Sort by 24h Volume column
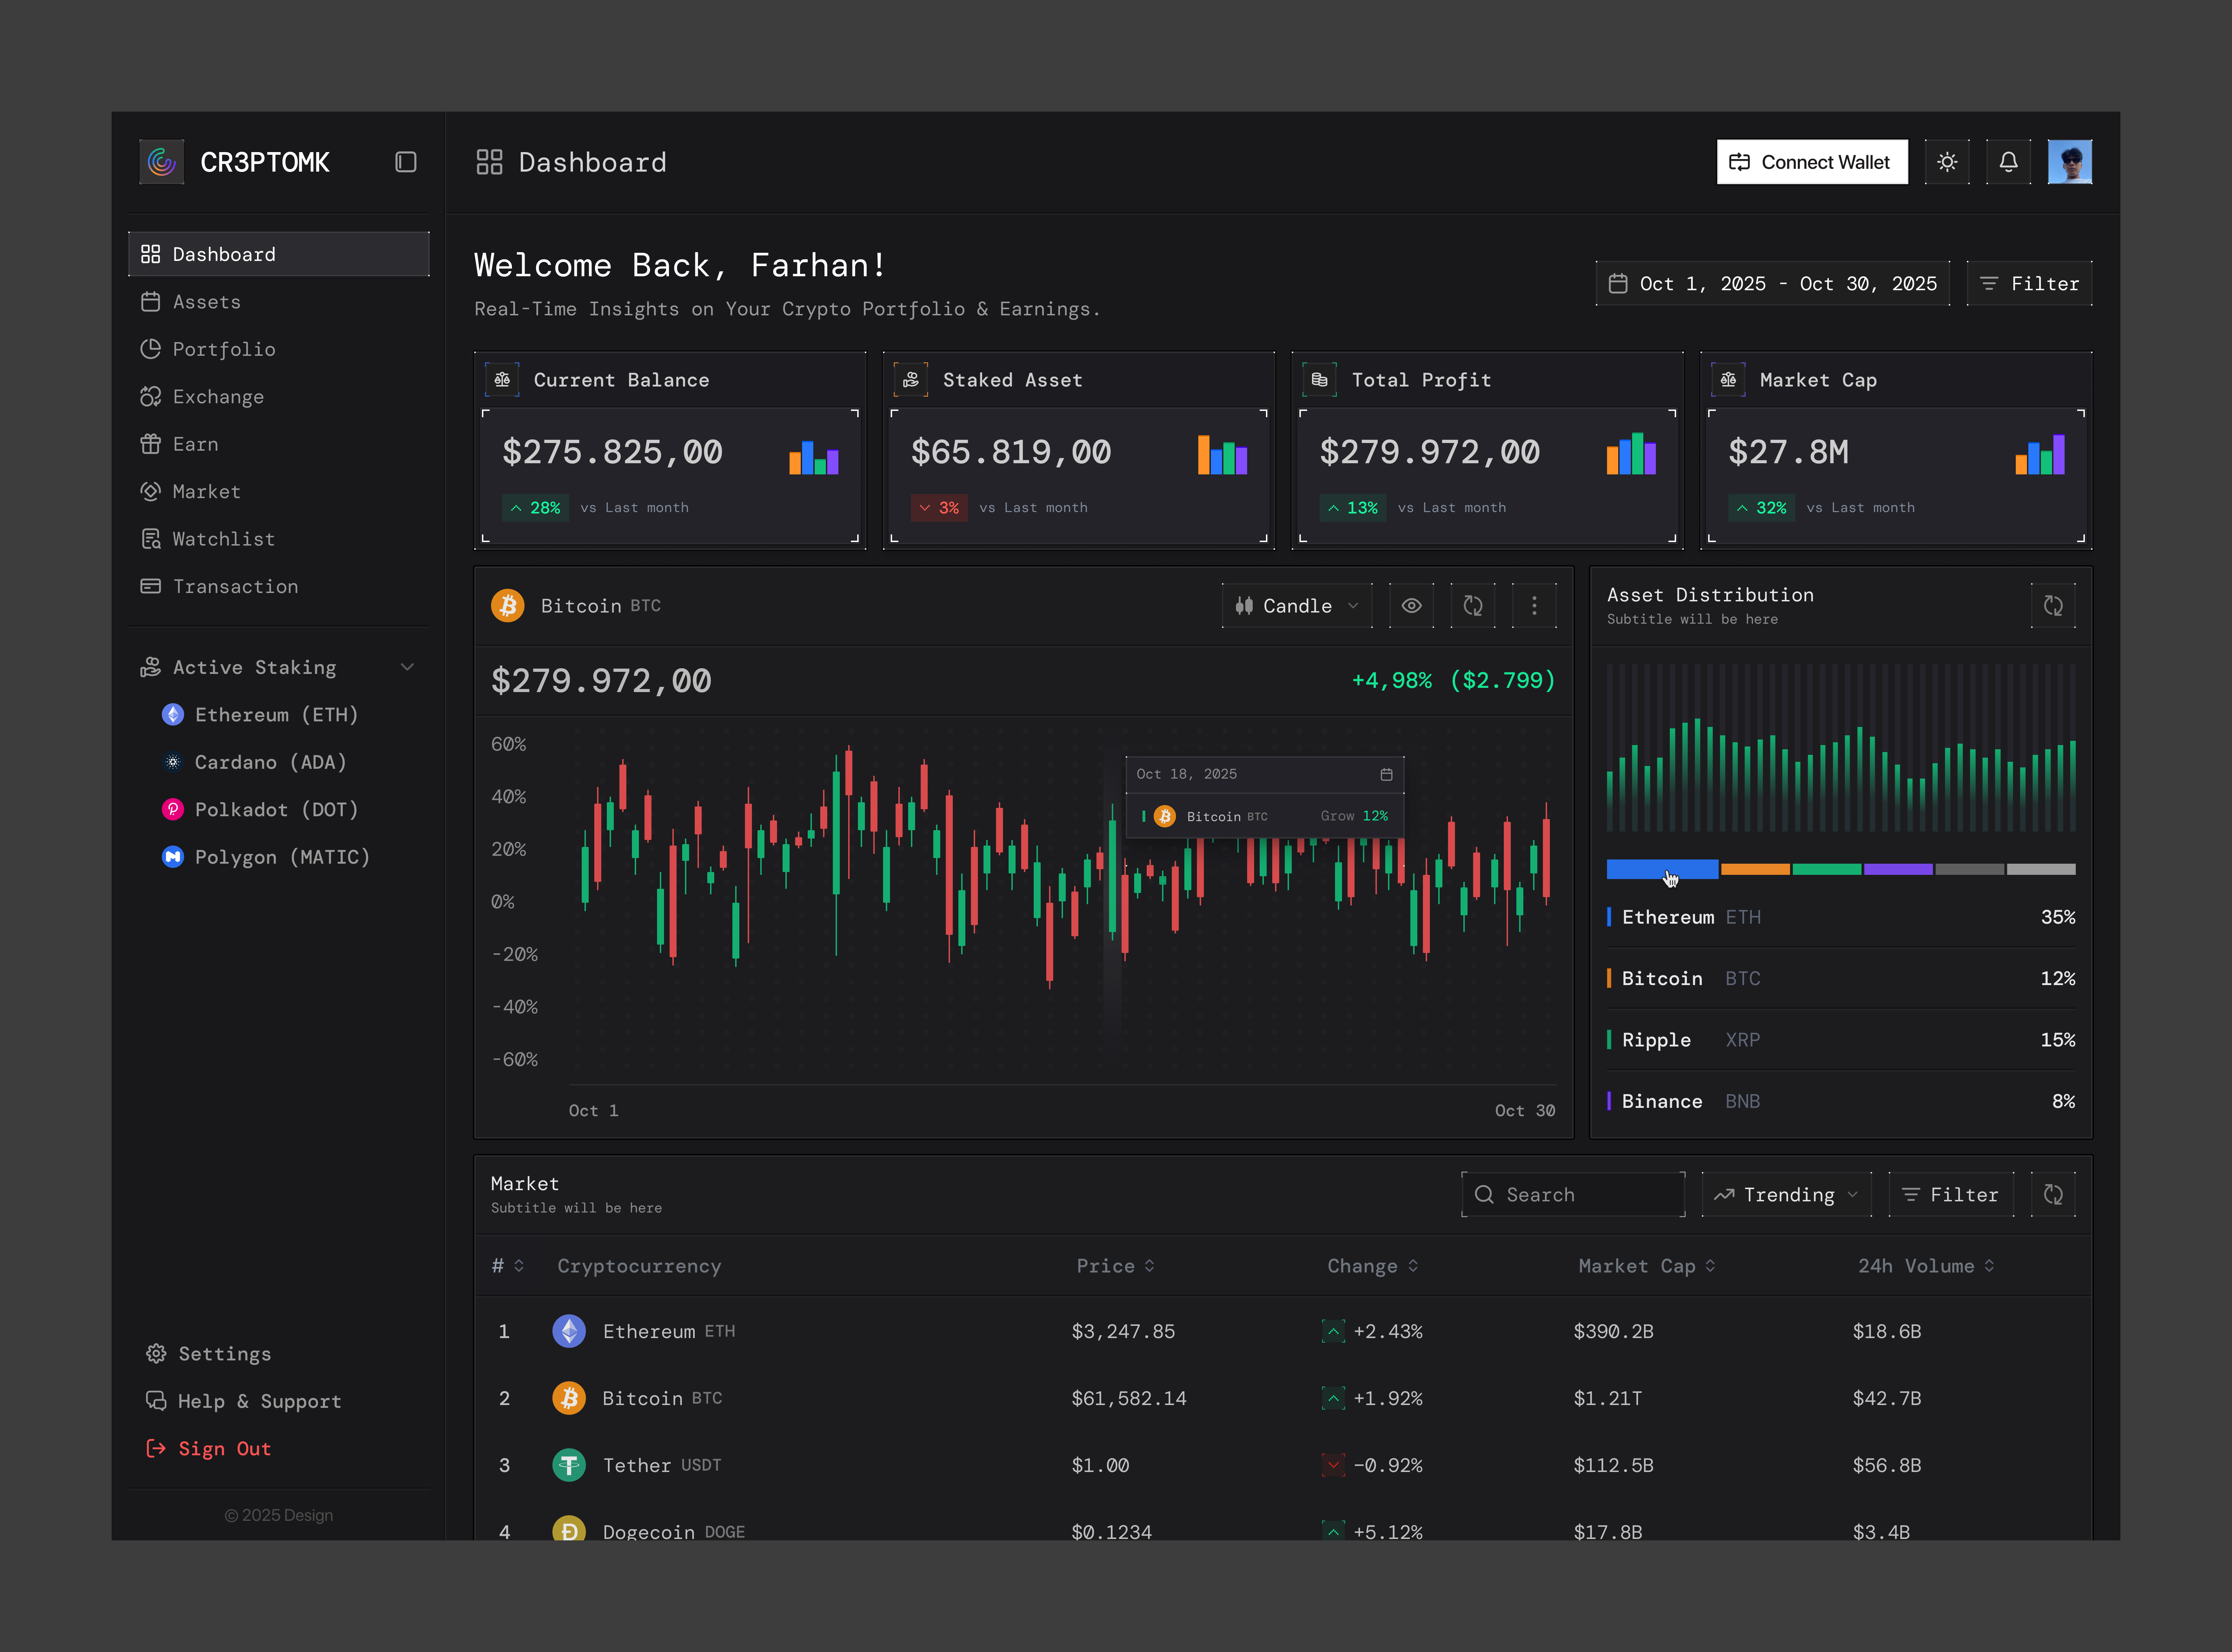Viewport: 2232px width, 1652px height. click(1926, 1266)
